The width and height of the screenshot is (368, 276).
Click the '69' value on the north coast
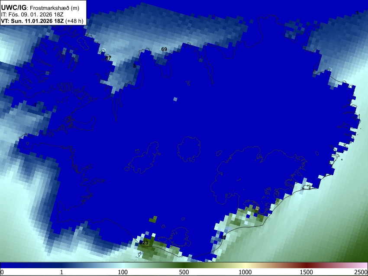[x=164, y=49]
